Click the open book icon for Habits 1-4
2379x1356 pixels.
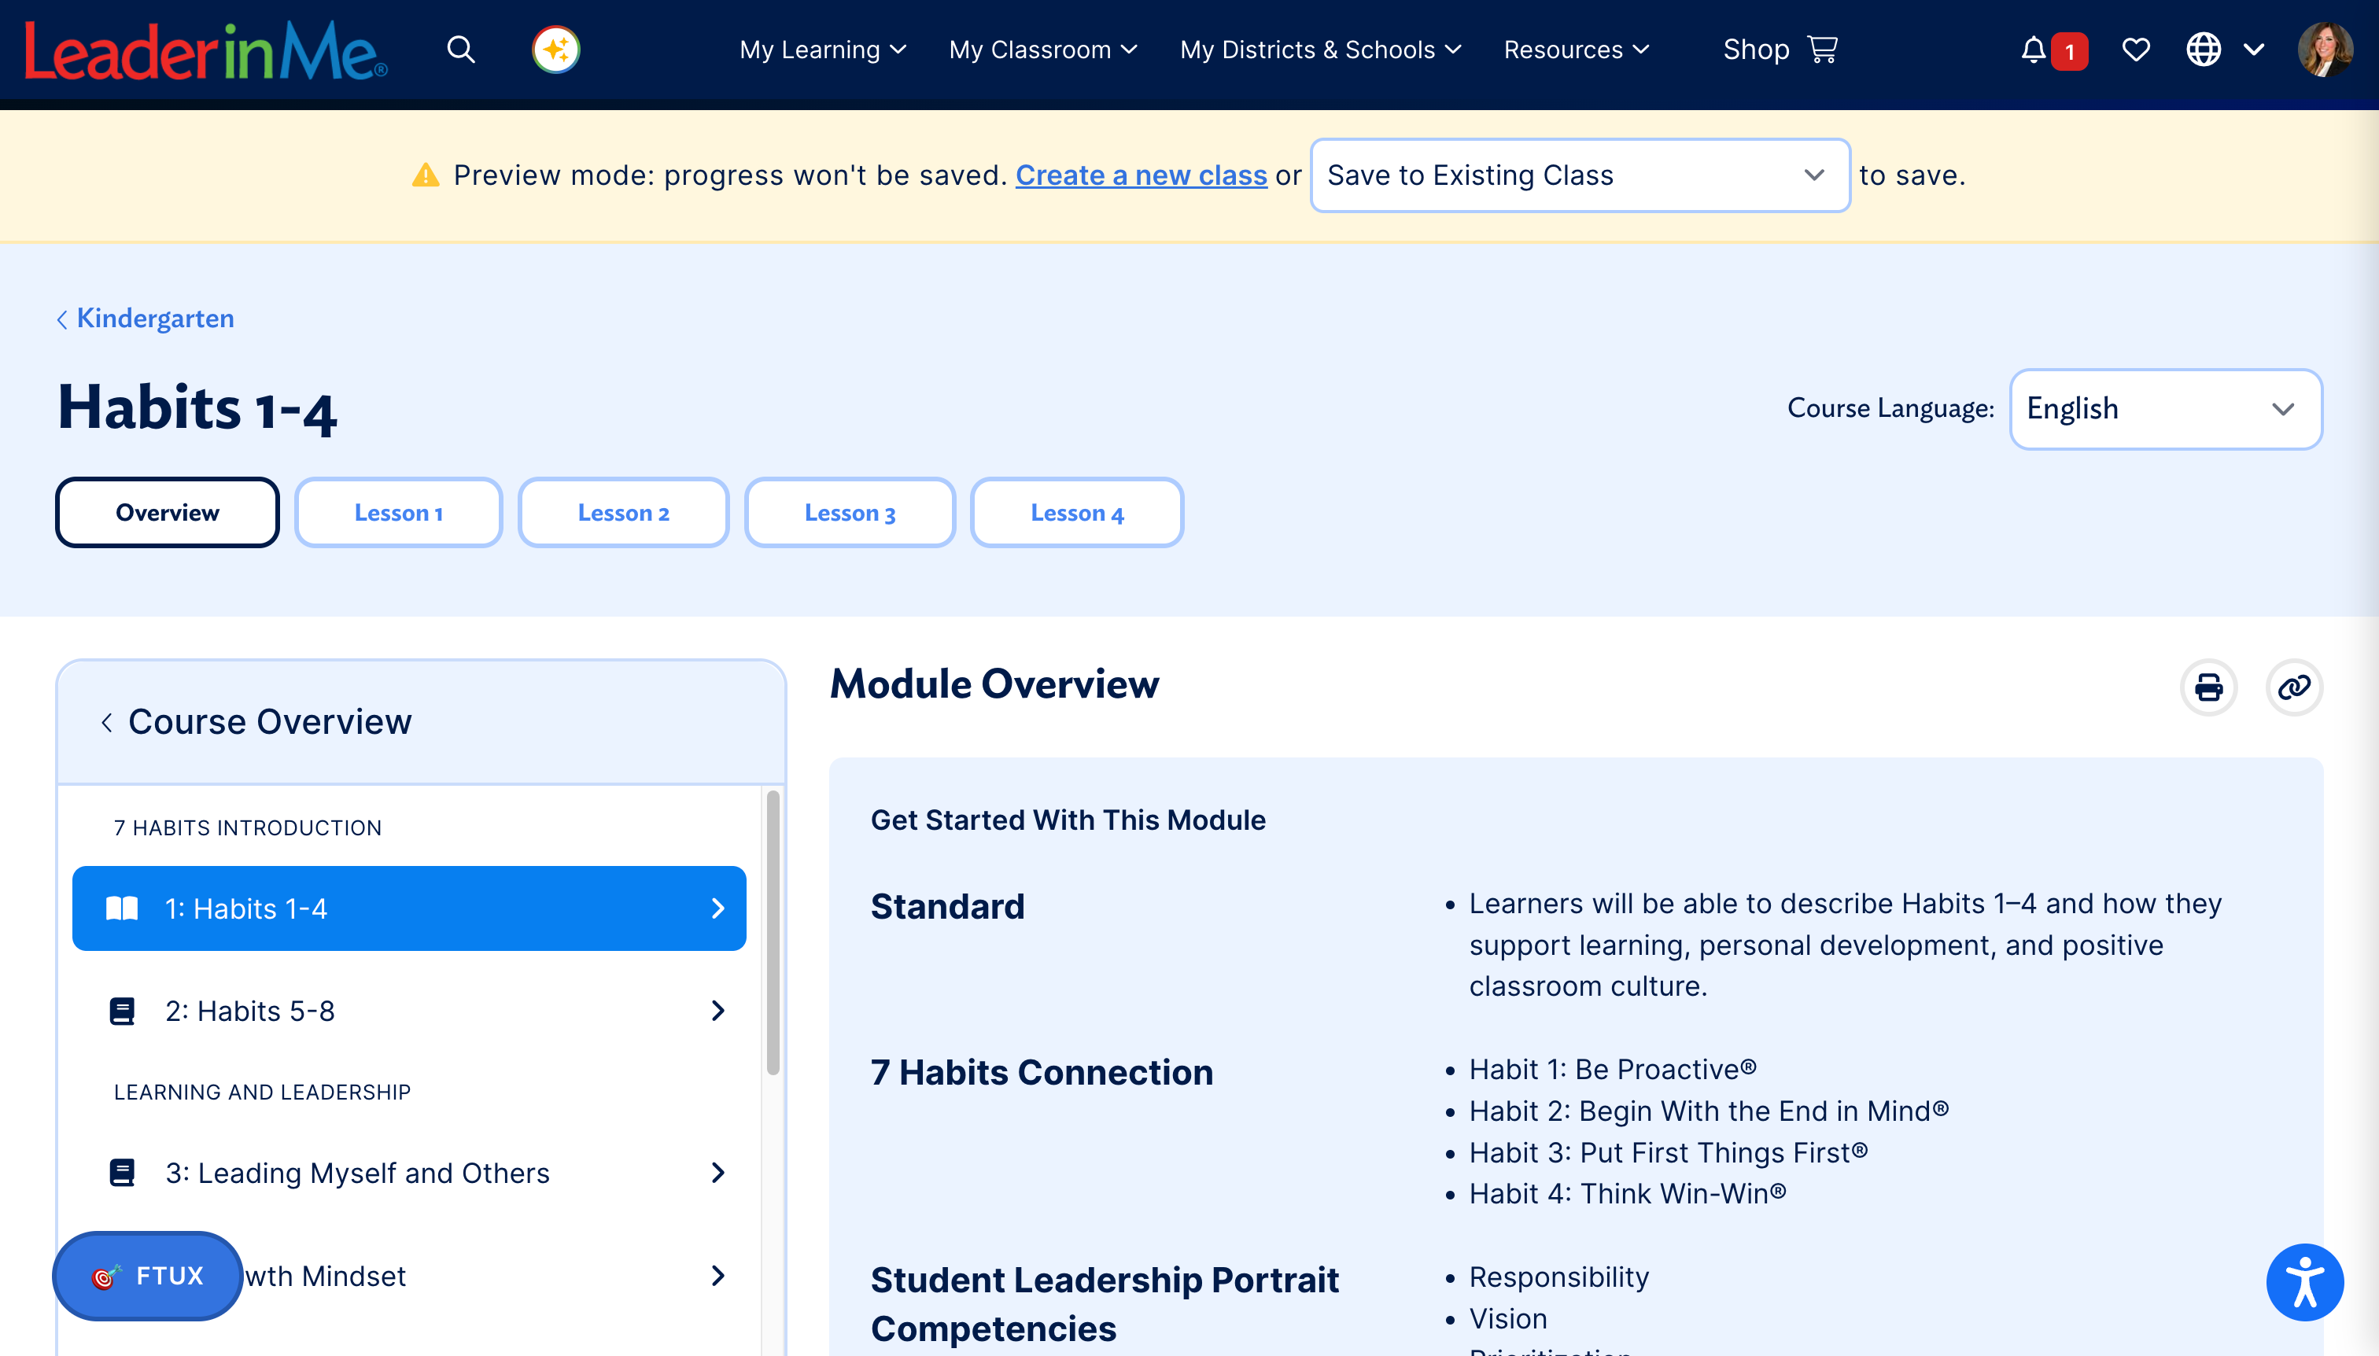pyautogui.click(x=122, y=908)
